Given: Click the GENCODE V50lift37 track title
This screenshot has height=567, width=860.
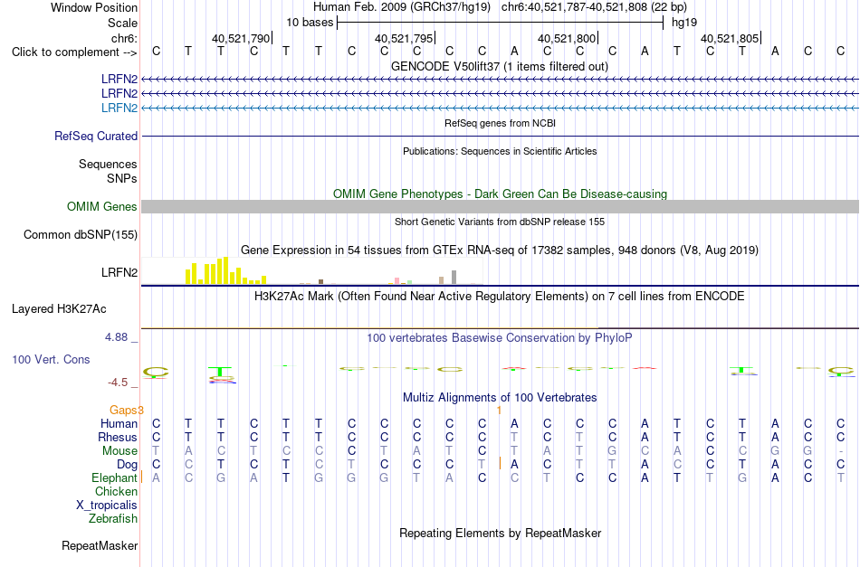Looking at the screenshot, I should pos(499,66).
